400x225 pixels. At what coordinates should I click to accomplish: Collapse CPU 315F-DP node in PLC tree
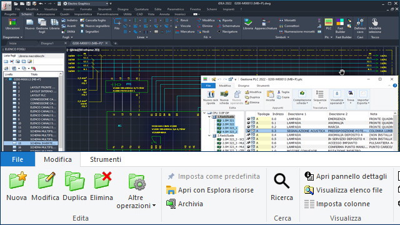204,112
